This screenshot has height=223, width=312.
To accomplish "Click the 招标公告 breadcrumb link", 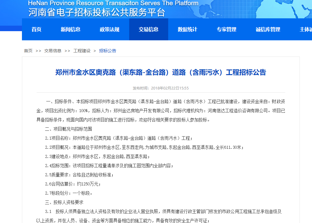I will coord(108,51).
